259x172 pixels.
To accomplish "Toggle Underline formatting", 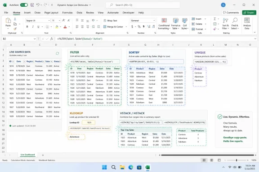I will click(38, 27).
